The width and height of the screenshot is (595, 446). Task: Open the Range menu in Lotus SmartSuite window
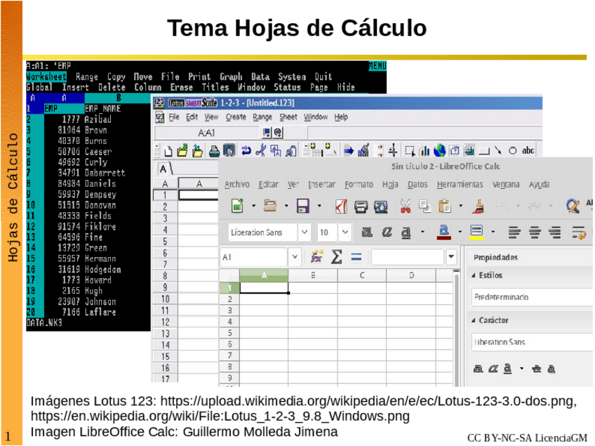[x=262, y=117]
